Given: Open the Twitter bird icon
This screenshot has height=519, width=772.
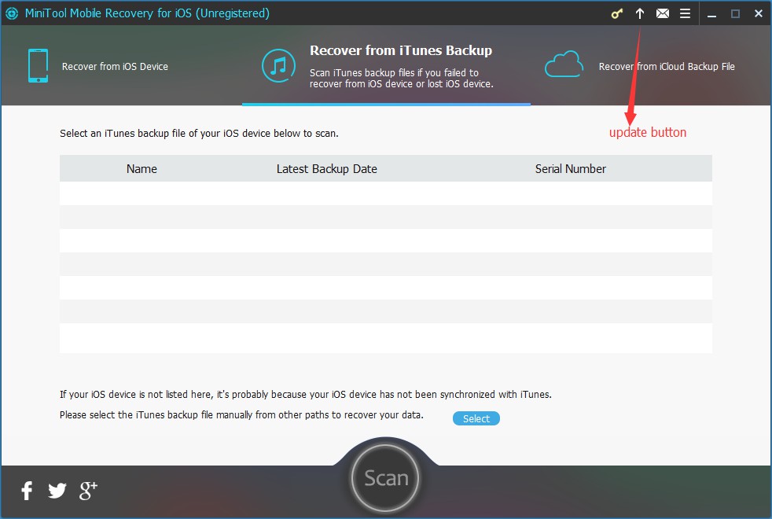Looking at the screenshot, I should pyautogui.click(x=57, y=491).
